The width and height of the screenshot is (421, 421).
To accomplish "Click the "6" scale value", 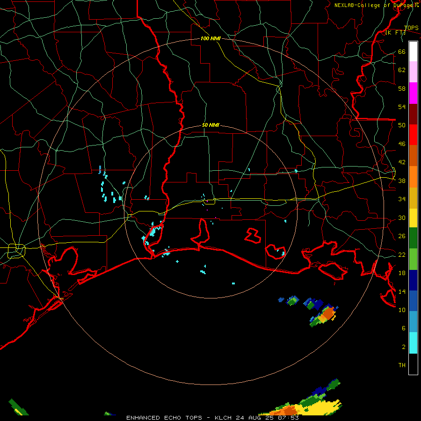I will click(404, 328).
